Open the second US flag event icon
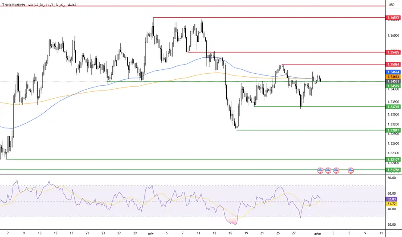402x237 pixels. pos(328,170)
